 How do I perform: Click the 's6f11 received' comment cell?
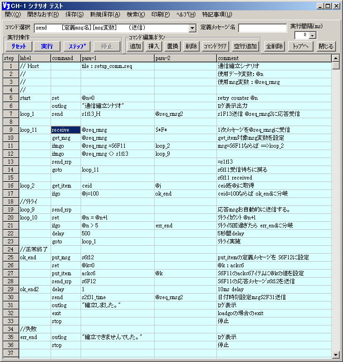pos(274,178)
